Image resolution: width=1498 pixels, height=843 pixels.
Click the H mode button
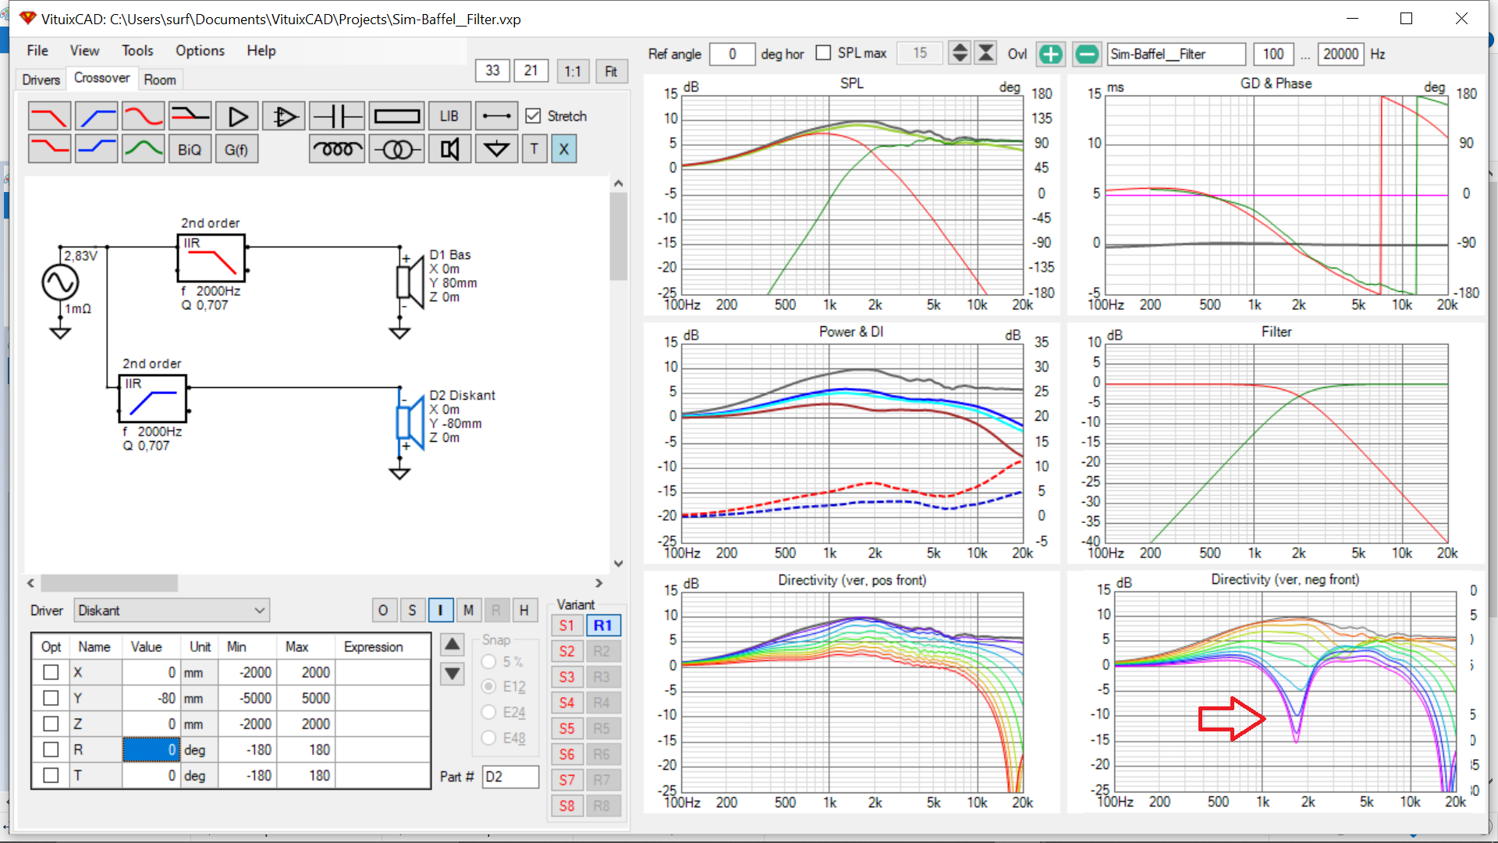[524, 610]
